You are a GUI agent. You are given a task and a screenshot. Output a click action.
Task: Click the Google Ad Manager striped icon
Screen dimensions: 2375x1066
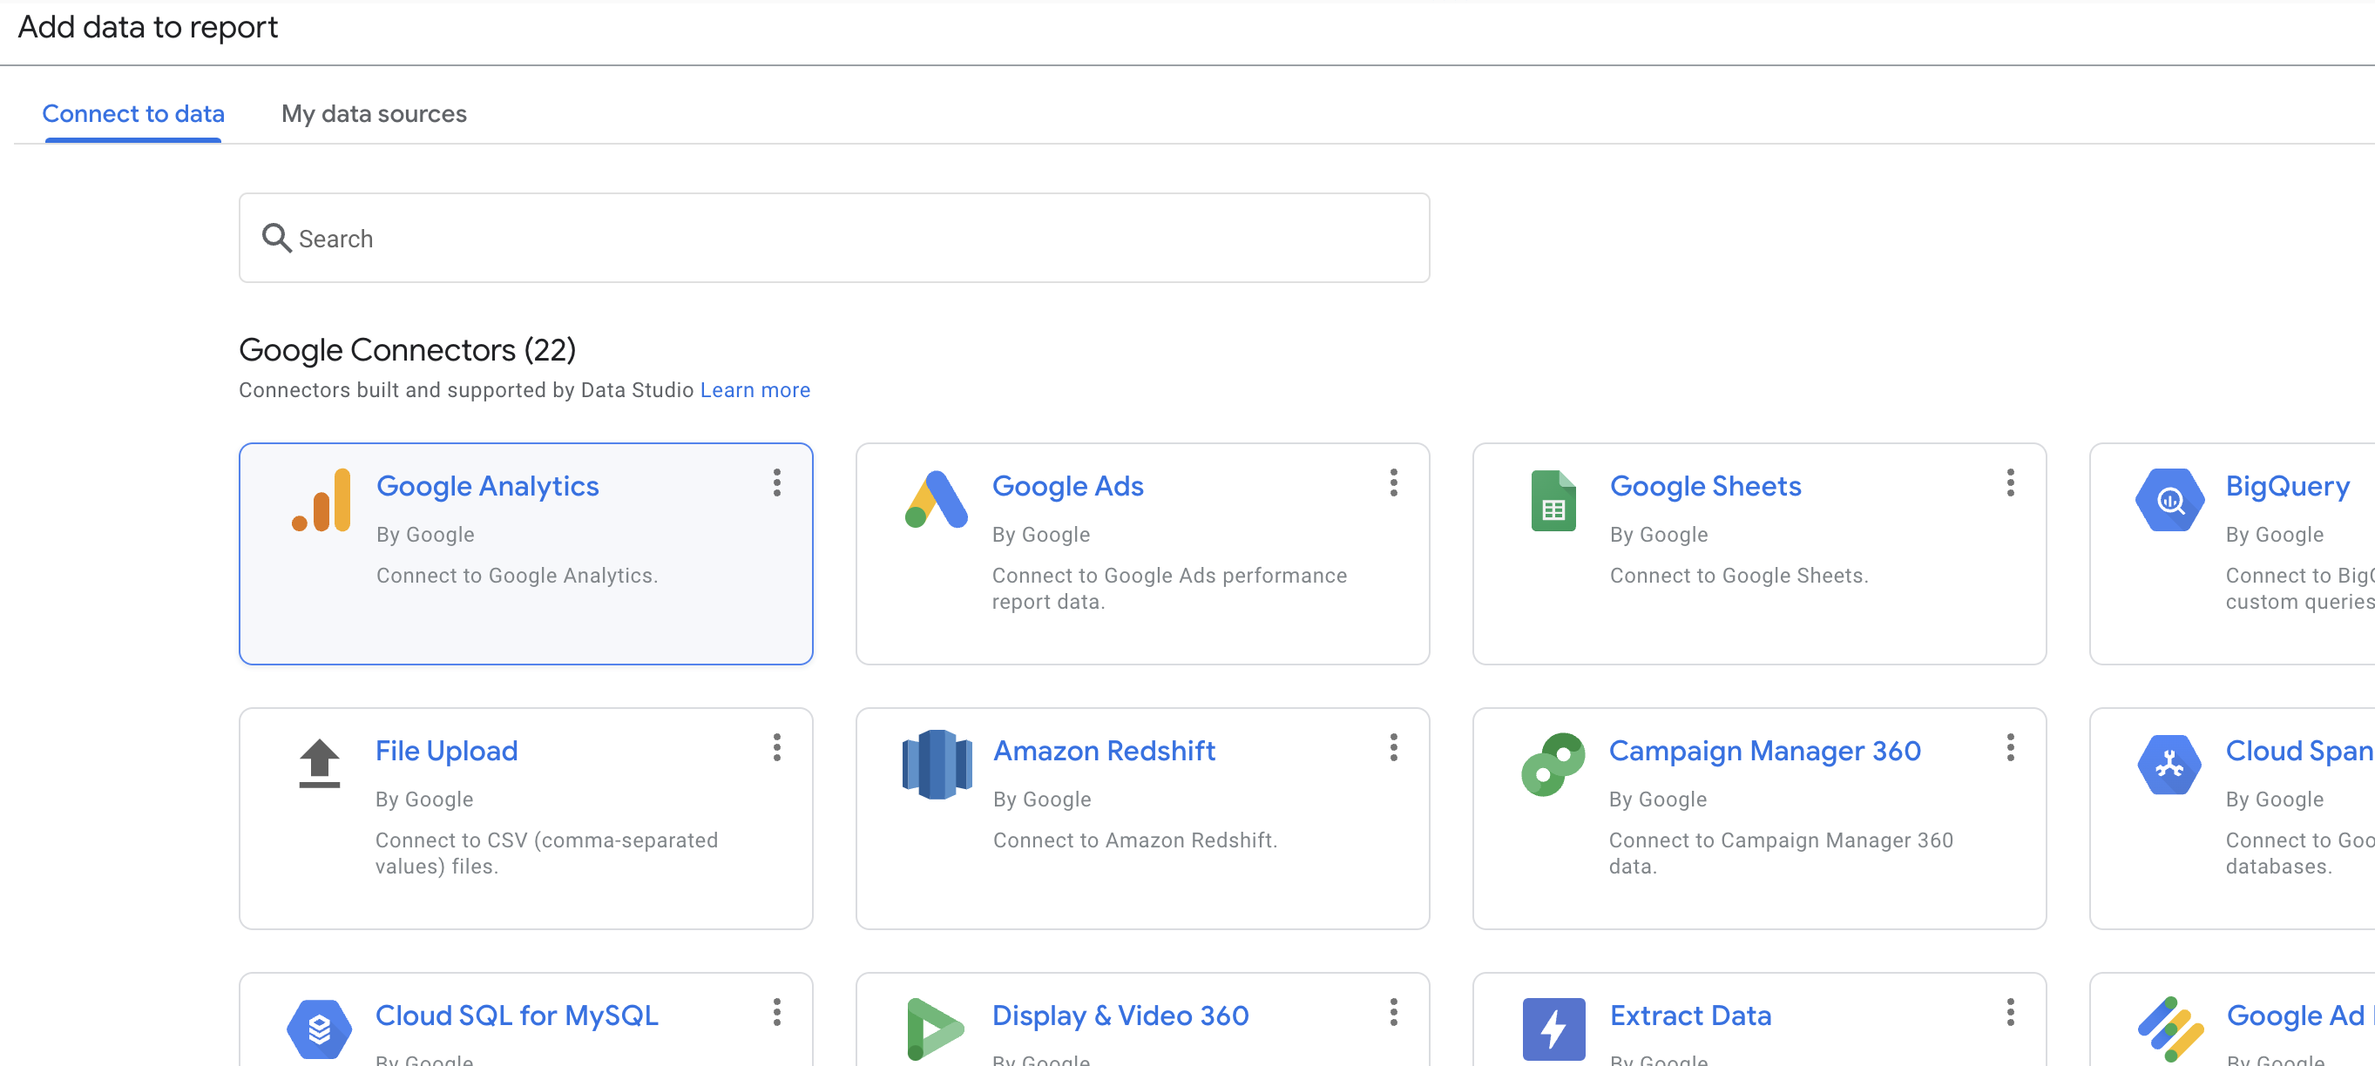[x=2170, y=1029]
